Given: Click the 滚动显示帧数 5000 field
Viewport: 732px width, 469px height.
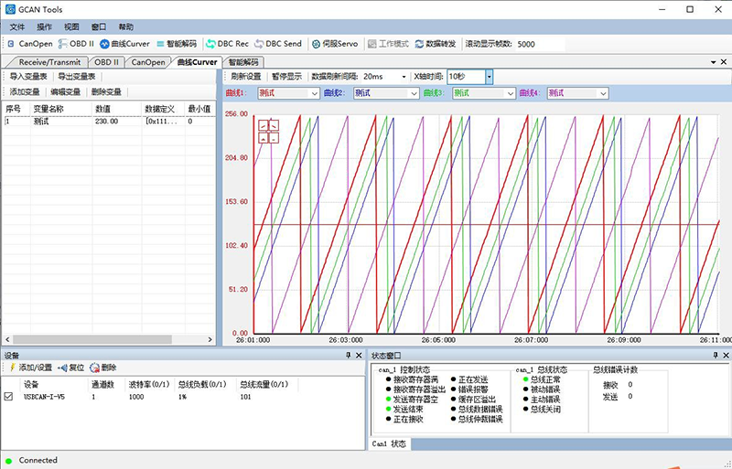Looking at the screenshot, I should 538,43.
